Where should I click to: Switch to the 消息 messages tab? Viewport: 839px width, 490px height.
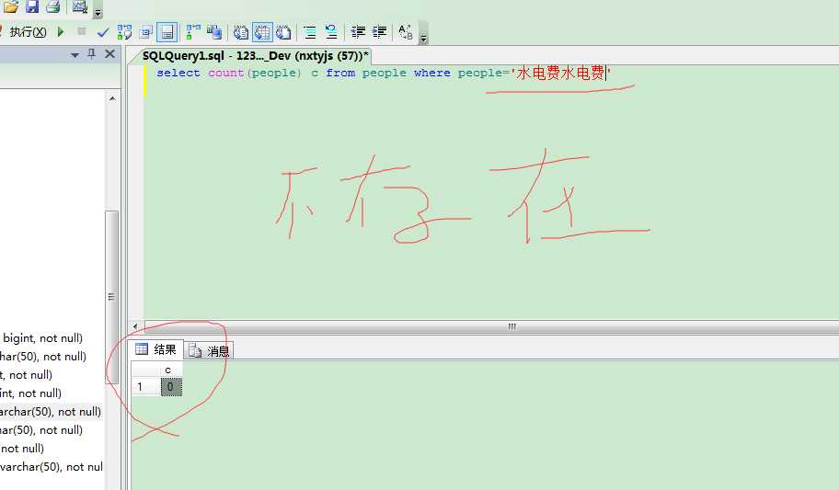(x=209, y=351)
